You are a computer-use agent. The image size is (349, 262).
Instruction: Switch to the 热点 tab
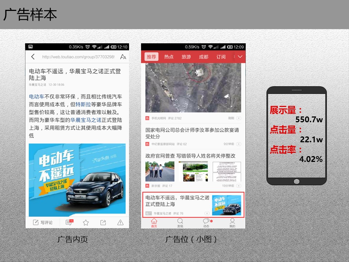tap(169, 57)
